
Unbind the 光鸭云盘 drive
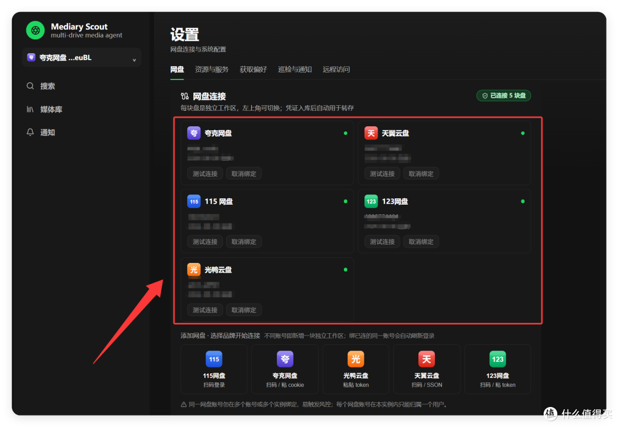pyautogui.click(x=244, y=310)
